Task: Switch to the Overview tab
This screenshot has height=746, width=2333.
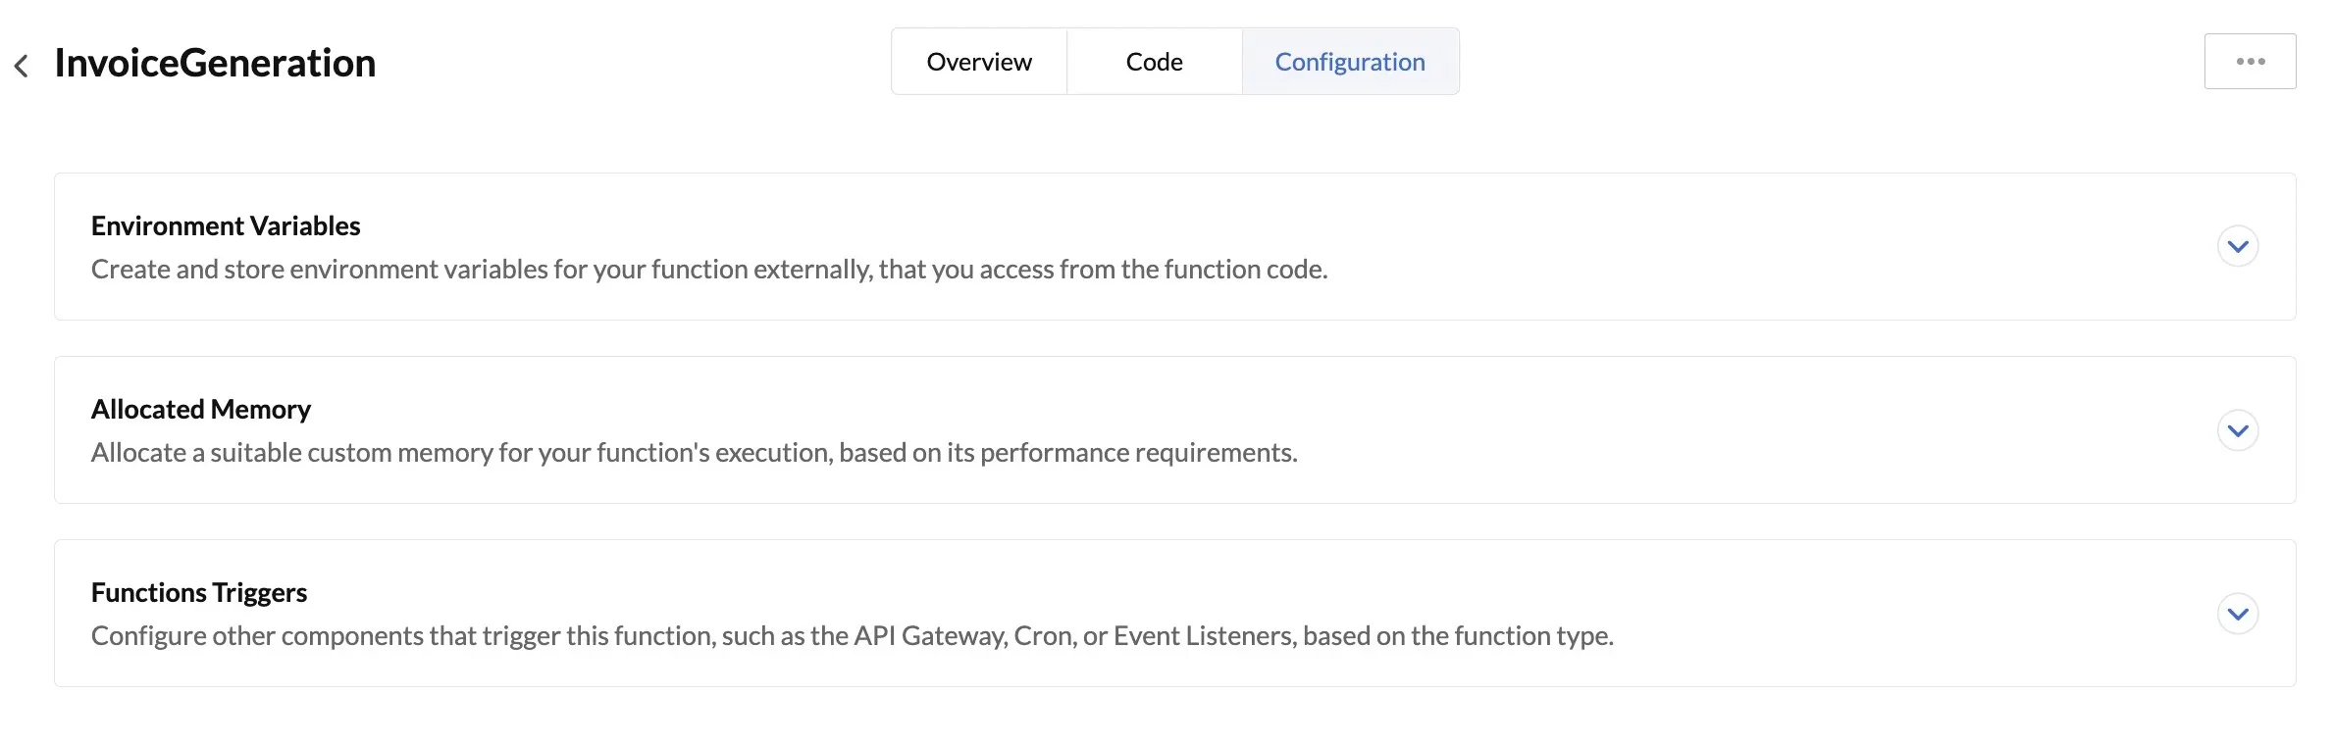Action: pyautogui.click(x=979, y=62)
